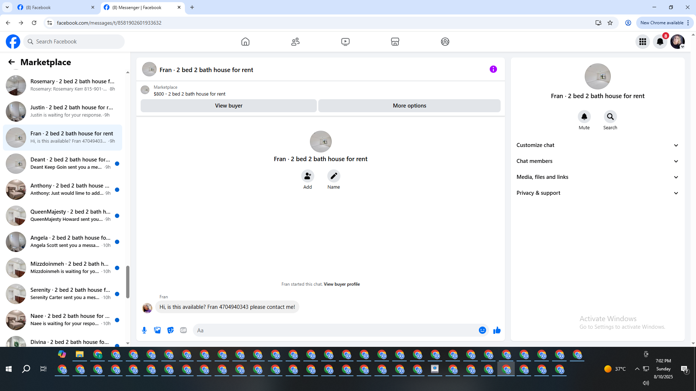
Task: Mute this conversation
Action: pyautogui.click(x=584, y=117)
